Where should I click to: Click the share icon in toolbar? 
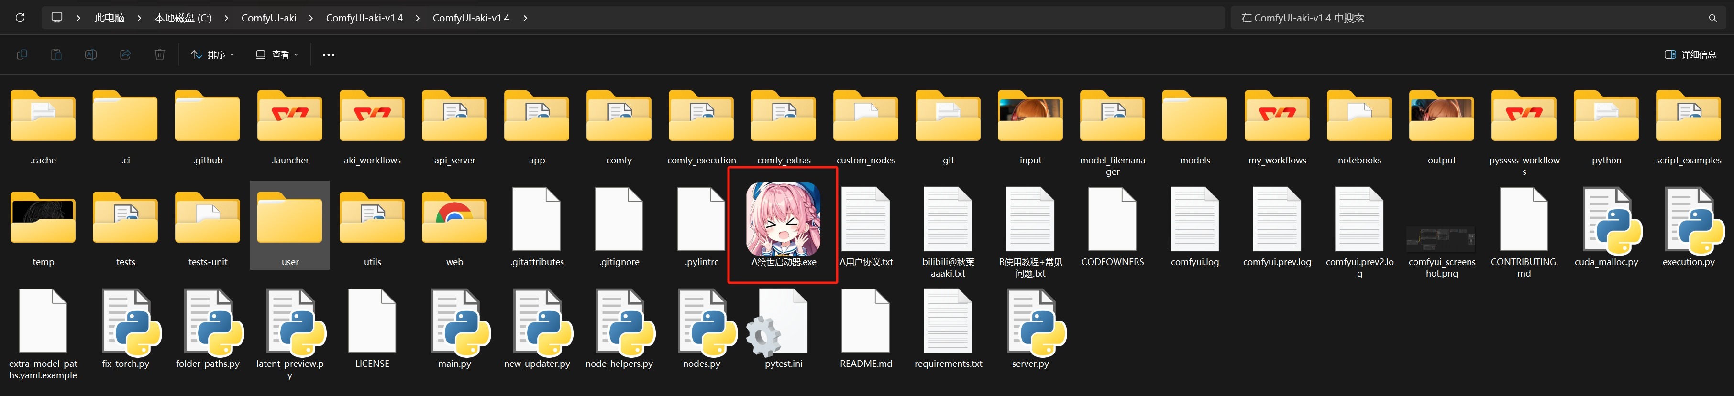[x=125, y=54]
